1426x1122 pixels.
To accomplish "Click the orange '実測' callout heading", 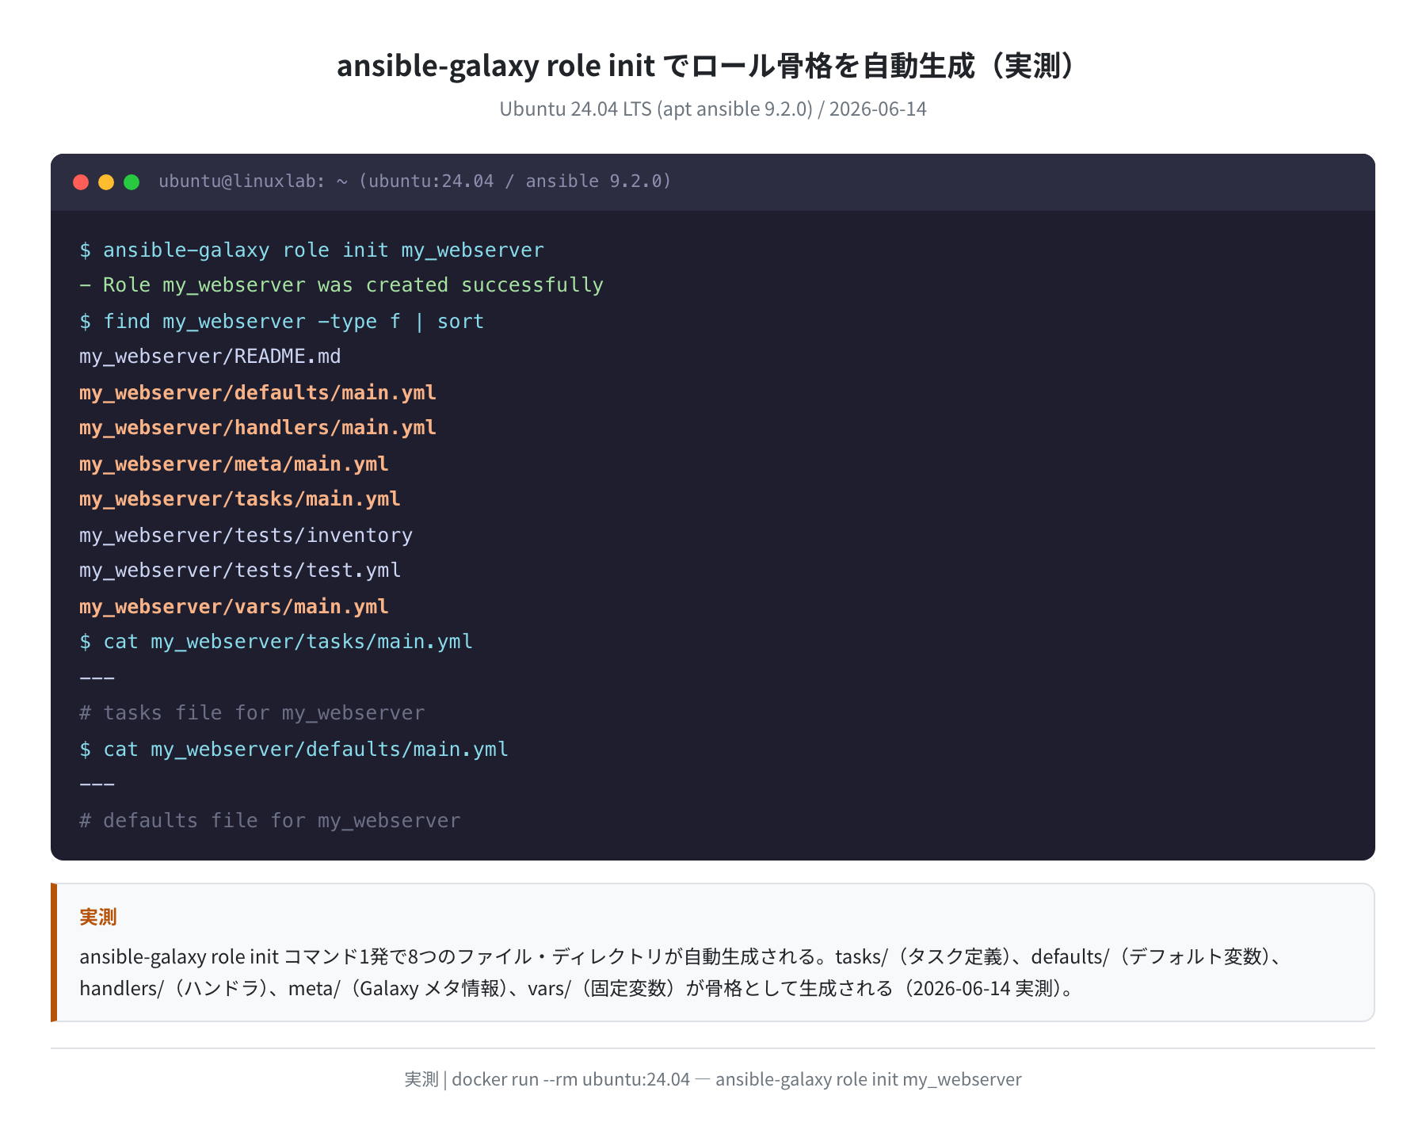I will [98, 917].
